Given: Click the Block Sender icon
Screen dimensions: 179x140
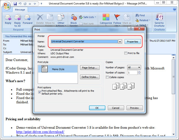Looking at the screenshot, I should coord(74,17).
